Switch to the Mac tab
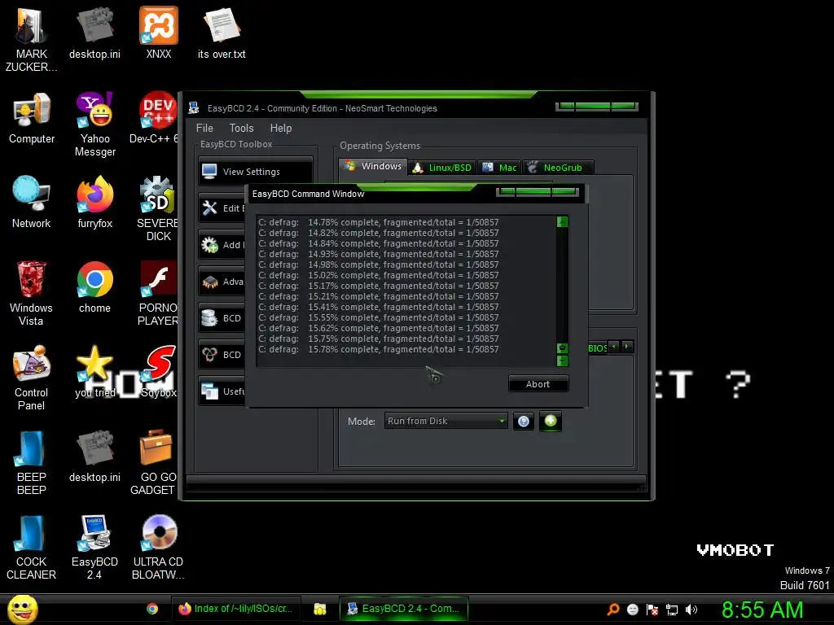The width and height of the screenshot is (834, 625). pos(499,168)
